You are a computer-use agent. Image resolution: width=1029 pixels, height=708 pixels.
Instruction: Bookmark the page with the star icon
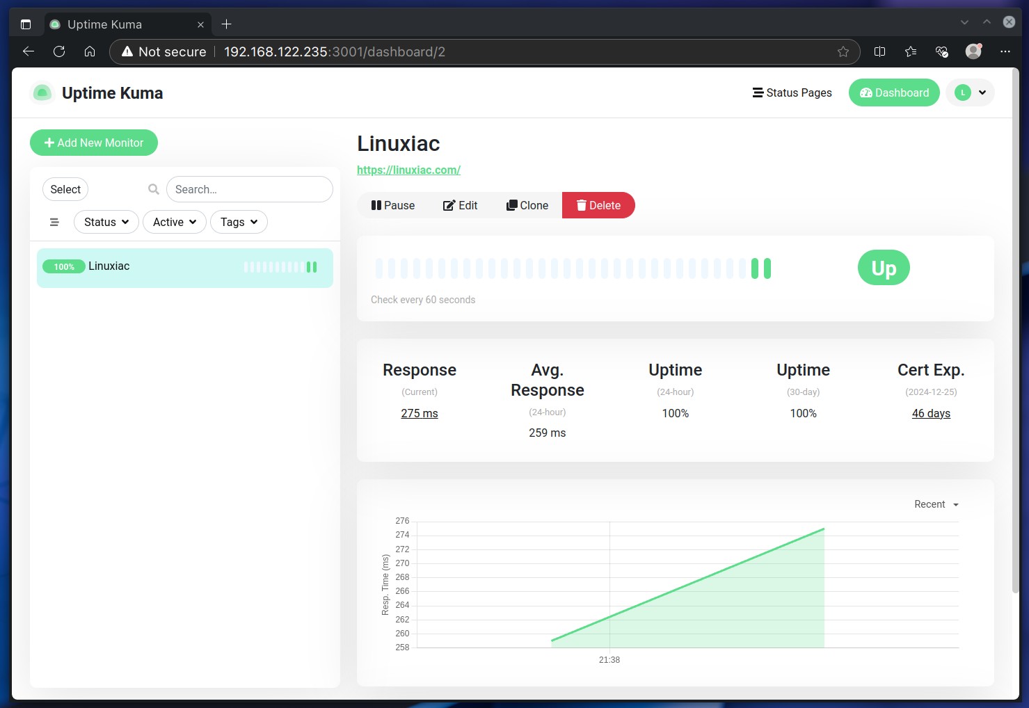click(843, 51)
